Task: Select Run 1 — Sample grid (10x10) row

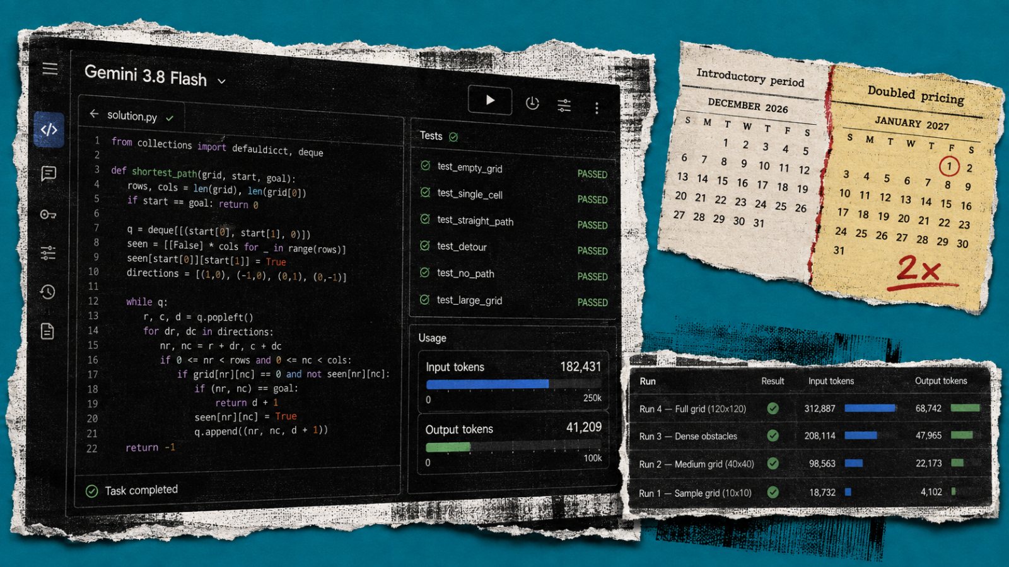Action: [808, 493]
